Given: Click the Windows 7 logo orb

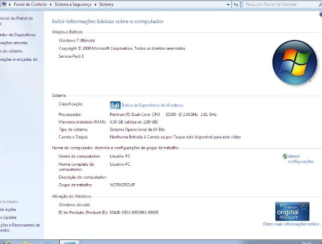Looking at the screenshot, I should [x=295, y=62].
